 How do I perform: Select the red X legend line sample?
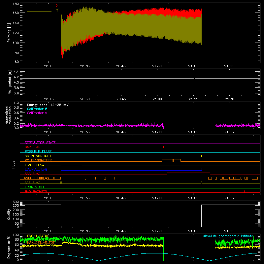pos(39,7)
